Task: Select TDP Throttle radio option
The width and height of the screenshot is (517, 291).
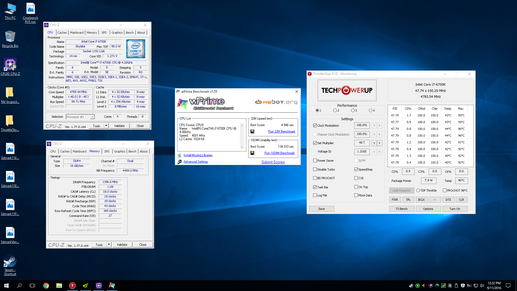Action: [x=418, y=190]
